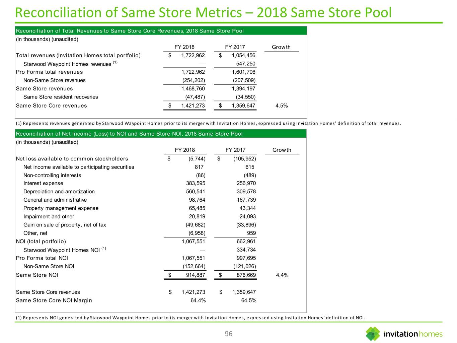Click the Interest expense row label
Image resolution: width=457 pixels, height=343 pixels.
pos(43,183)
